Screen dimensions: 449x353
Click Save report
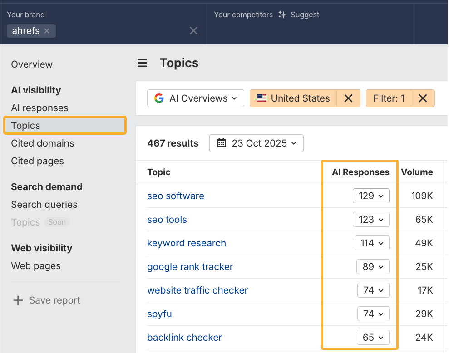tap(54, 300)
